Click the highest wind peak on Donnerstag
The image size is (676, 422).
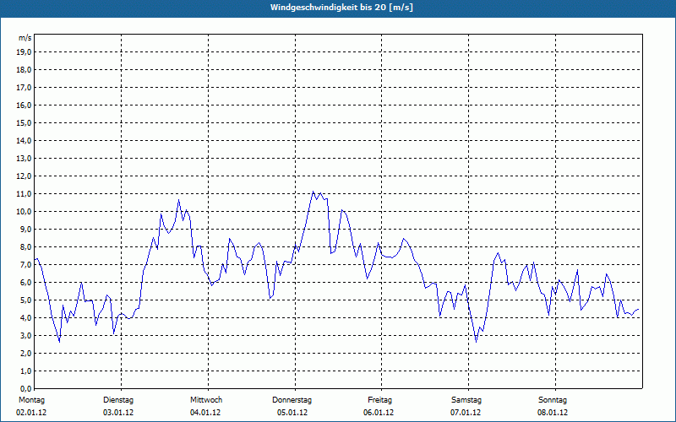pyautogui.click(x=313, y=192)
